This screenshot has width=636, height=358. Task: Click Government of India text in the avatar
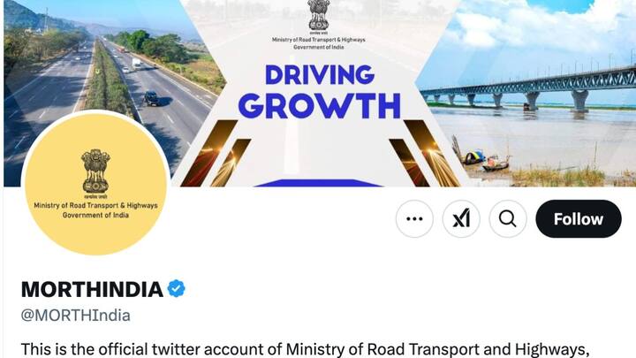pyautogui.click(x=95, y=215)
